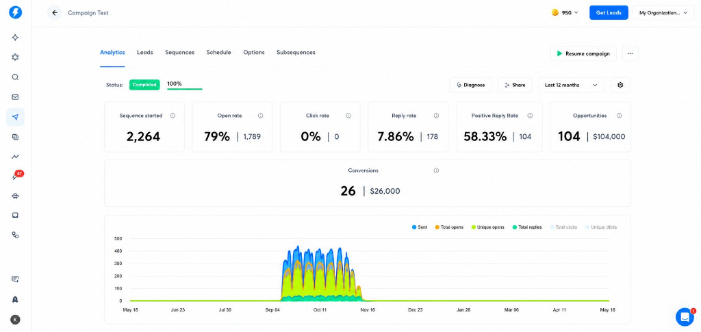
Task: Click the 58.33% positive reply value
Action: click(x=485, y=137)
